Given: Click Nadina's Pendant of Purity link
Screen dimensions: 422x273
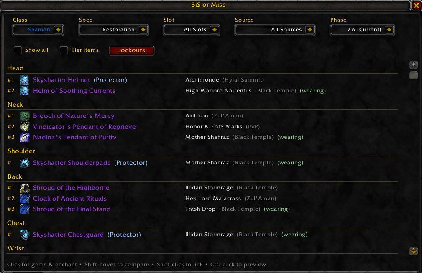Looking at the screenshot, I should pos(75,137).
